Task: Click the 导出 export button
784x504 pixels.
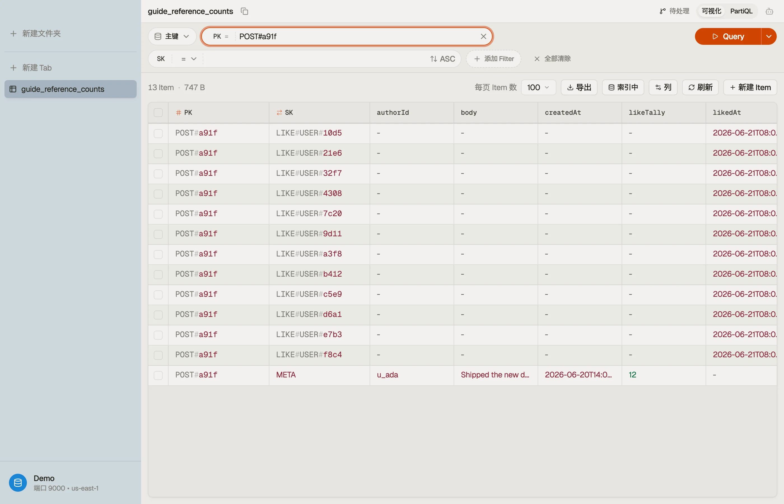Action: 579,87
